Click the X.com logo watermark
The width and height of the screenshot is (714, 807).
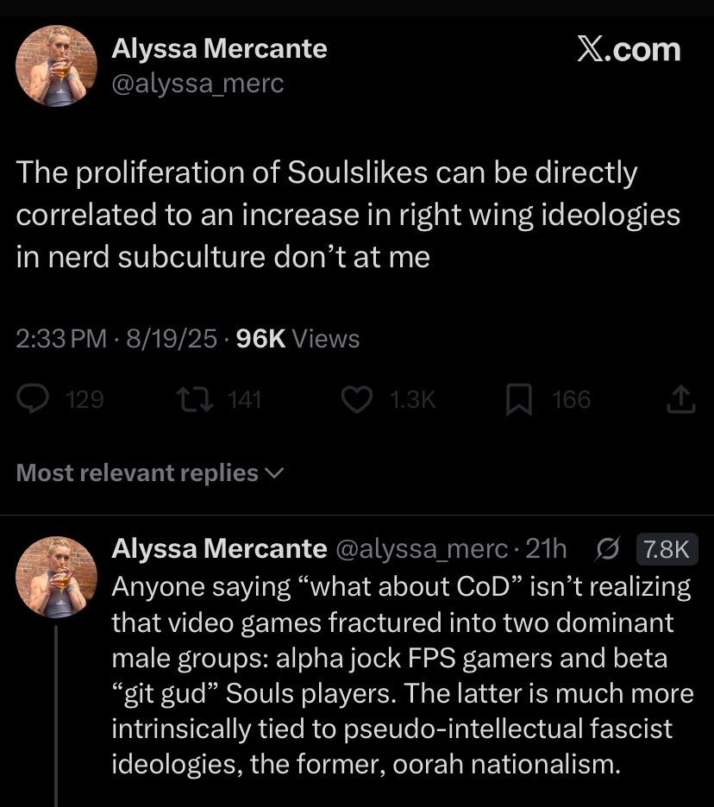[628, 49]
